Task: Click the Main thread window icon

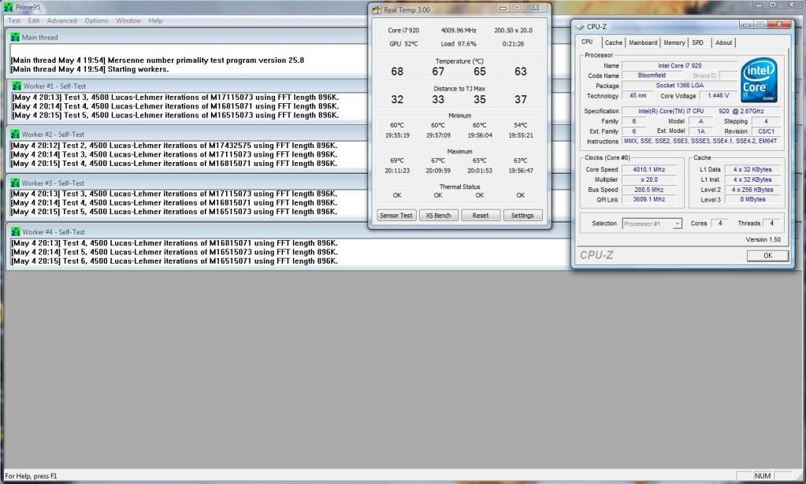Action: click(15, 37)
